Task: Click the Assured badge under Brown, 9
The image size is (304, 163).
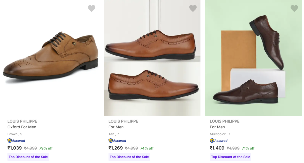Action: tap(16, 141)
